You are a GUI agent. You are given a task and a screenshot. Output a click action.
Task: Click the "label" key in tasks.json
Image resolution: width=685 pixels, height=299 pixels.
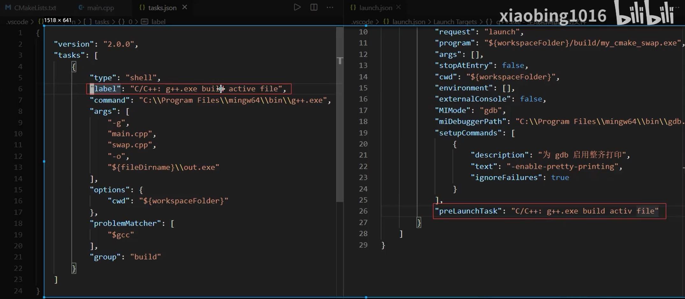105,89
